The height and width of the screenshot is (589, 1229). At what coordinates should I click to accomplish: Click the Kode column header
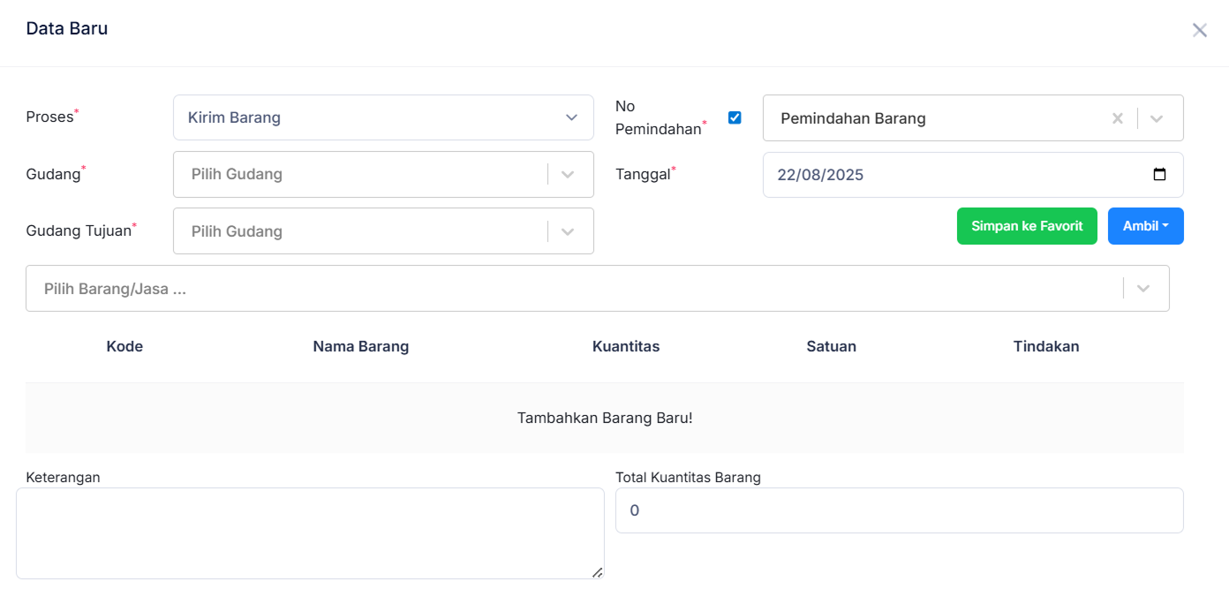click(124, 346)
